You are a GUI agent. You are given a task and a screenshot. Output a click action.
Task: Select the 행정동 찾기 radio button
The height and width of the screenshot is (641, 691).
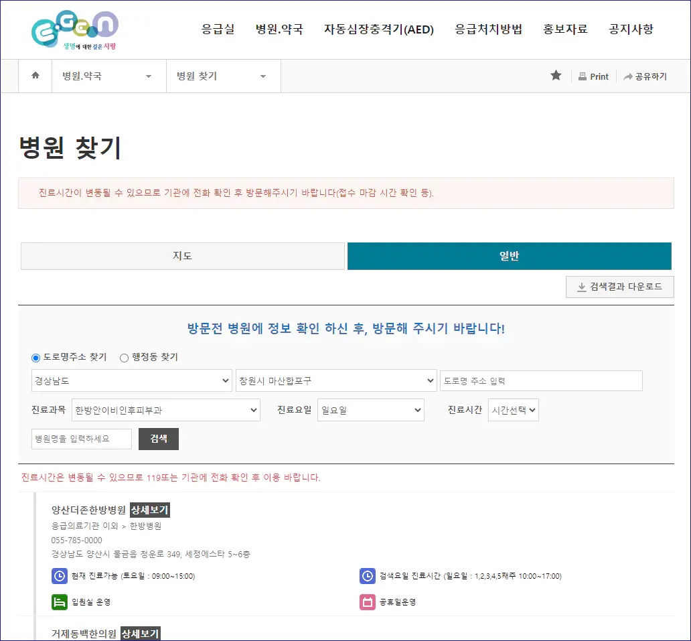(124, 357)
